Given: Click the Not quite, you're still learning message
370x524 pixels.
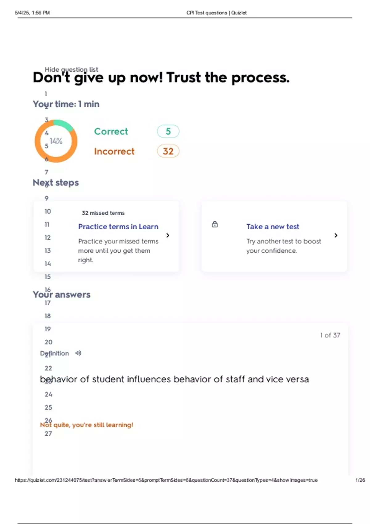Looking at the screenshot, I should click(x=87, y=425).
